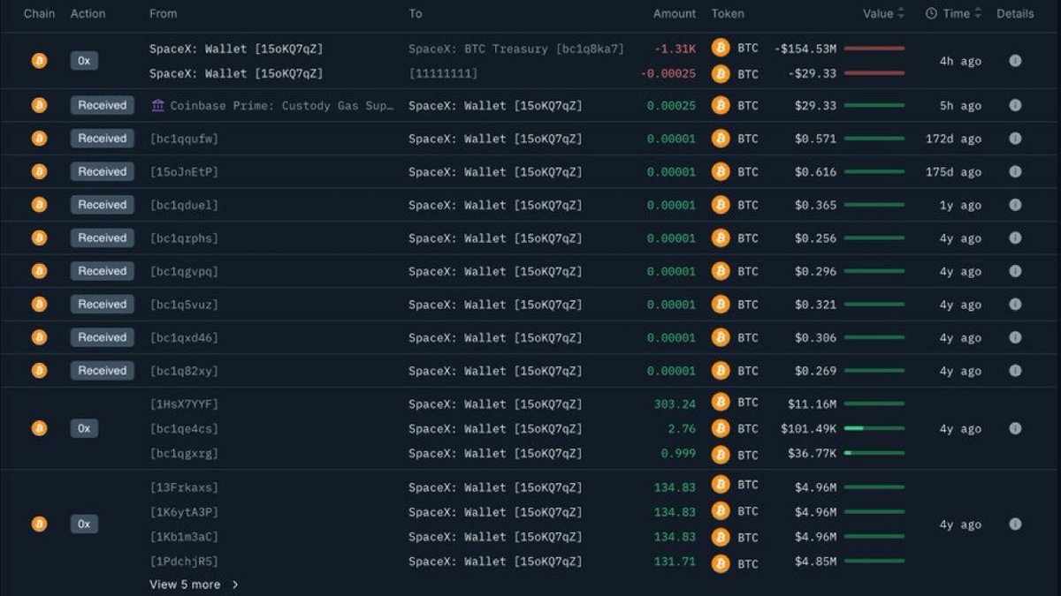Open details info icon for 175d ago row
The width and height of the screenshot is (1061, 596).
point(1015,171)
